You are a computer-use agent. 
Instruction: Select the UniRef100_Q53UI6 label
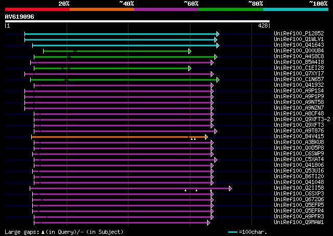[x=299, y=171]
